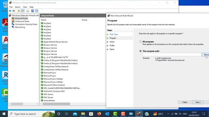The image size is (209, 117).
Task: Open File Explorer from the taskbar
Action: tap(83, 114)
